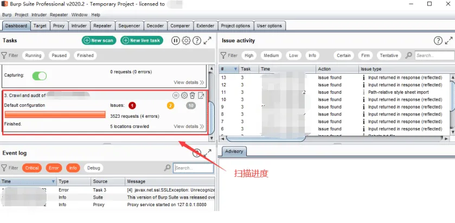Toggle the Finished tasks filter
The image size is (455, 223).
pyautogui.click(x=85, y=55)
